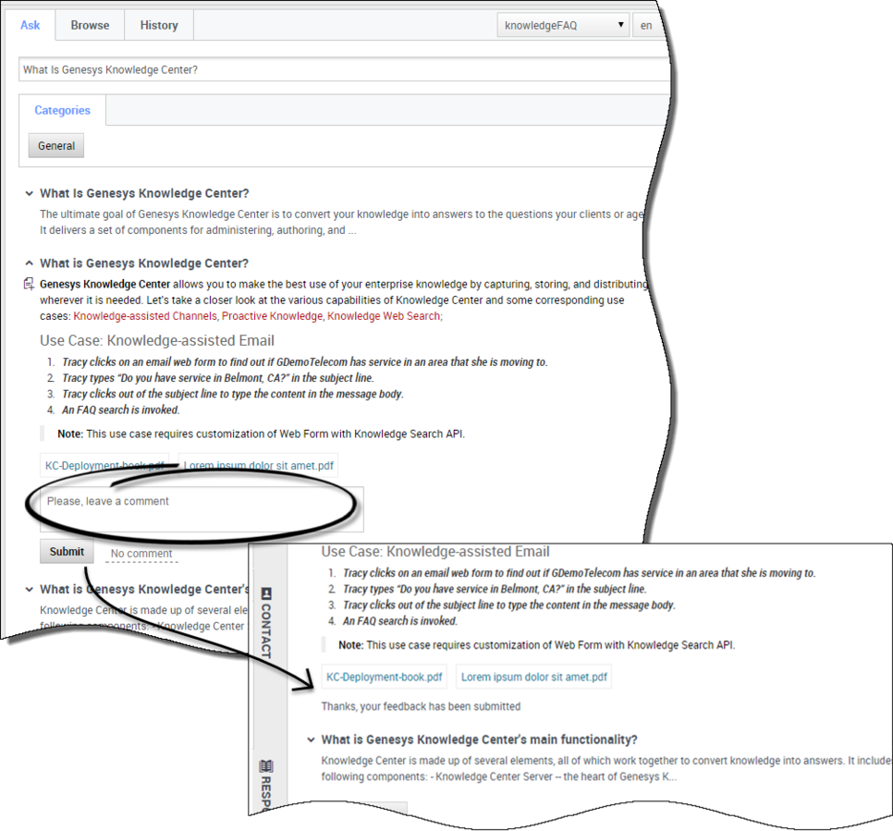The width and height of the screenshot is (893, 831).
Task: Click the question search field
Action: 344,69
